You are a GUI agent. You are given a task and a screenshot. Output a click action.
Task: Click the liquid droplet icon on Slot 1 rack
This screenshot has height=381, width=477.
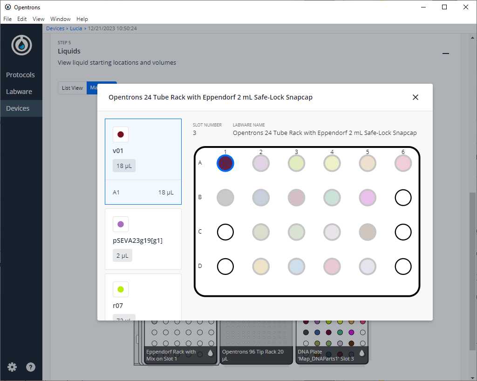[210, 353]
